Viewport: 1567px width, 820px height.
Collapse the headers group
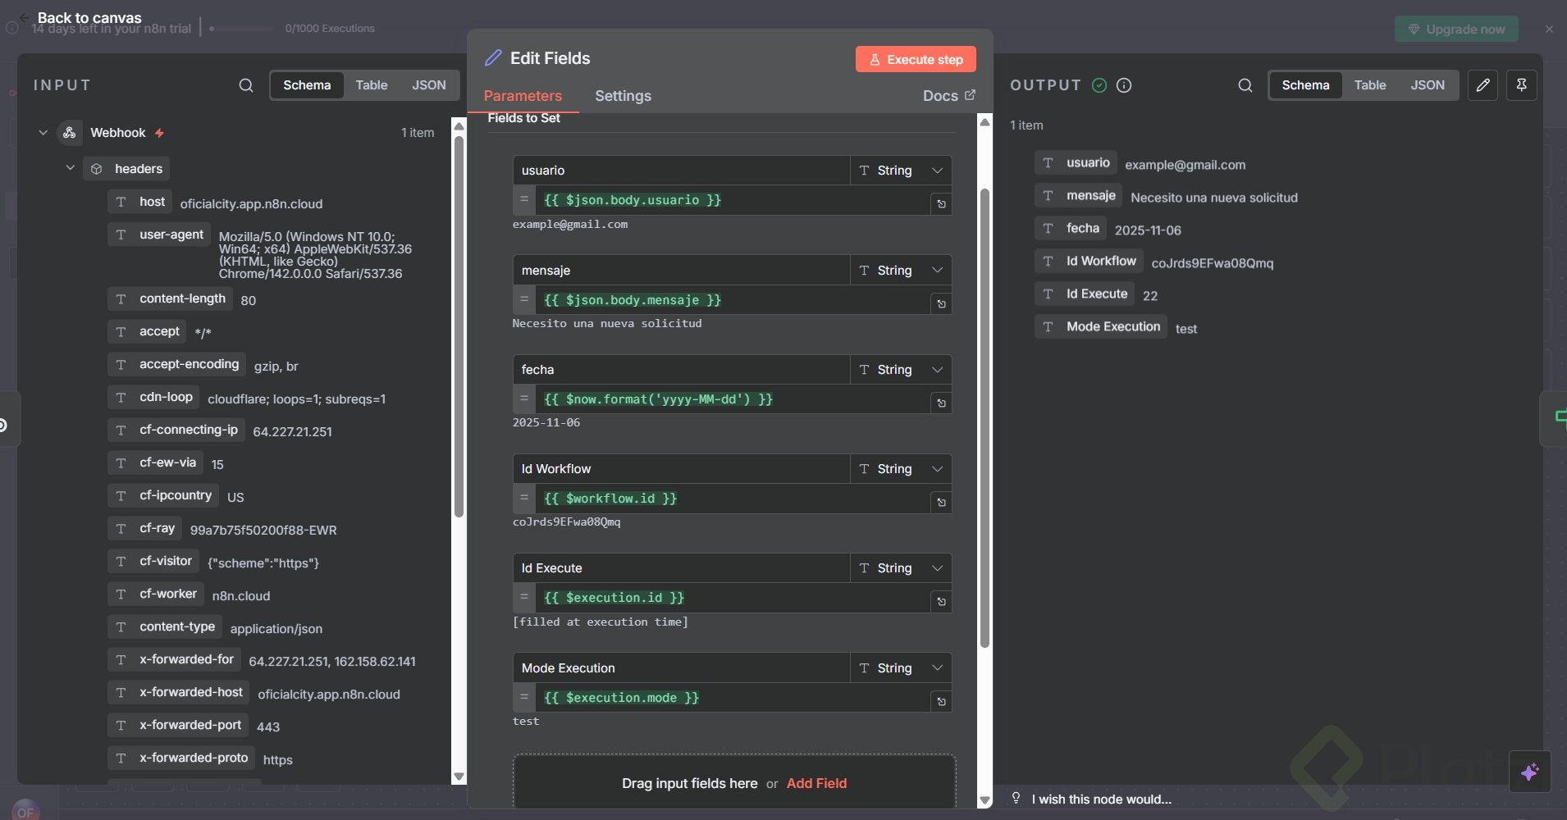click(71, 168)
